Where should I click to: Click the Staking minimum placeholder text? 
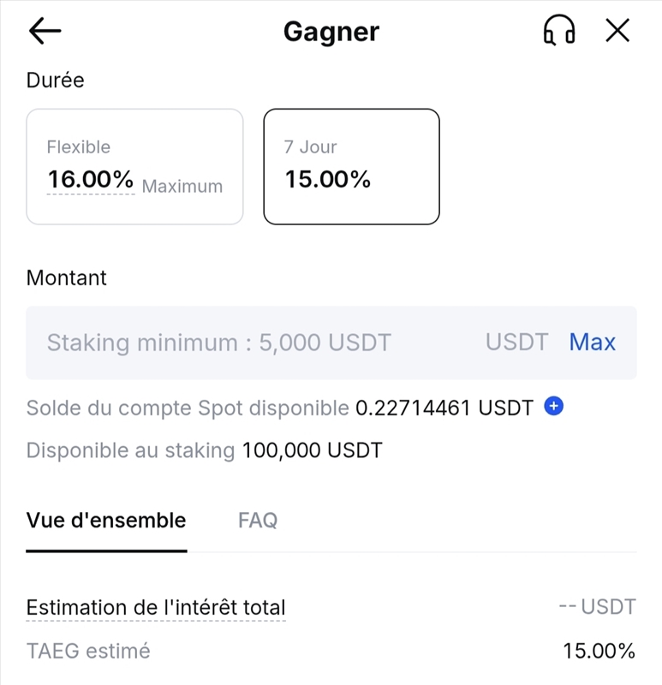219,342
